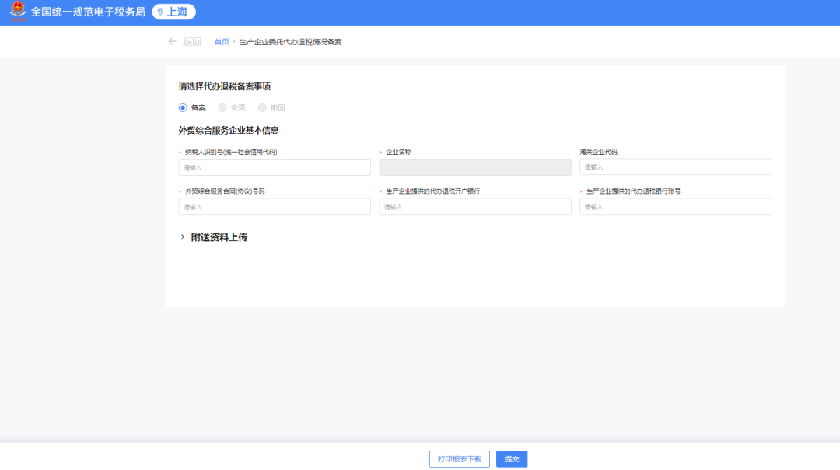840x470 pixels.
Task: Click the greyed-out 企业名称 field
Action: pyautogui.click(x=474, y=167)
